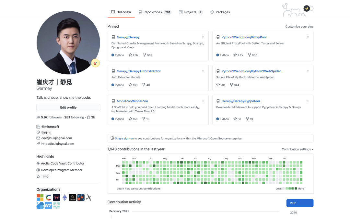Click Developer Program Member text
The width and height of the screenshot is (350, 219).
62,170
